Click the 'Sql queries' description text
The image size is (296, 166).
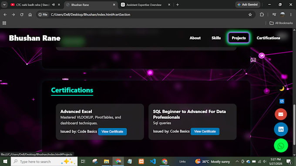(x=162, y=123)
